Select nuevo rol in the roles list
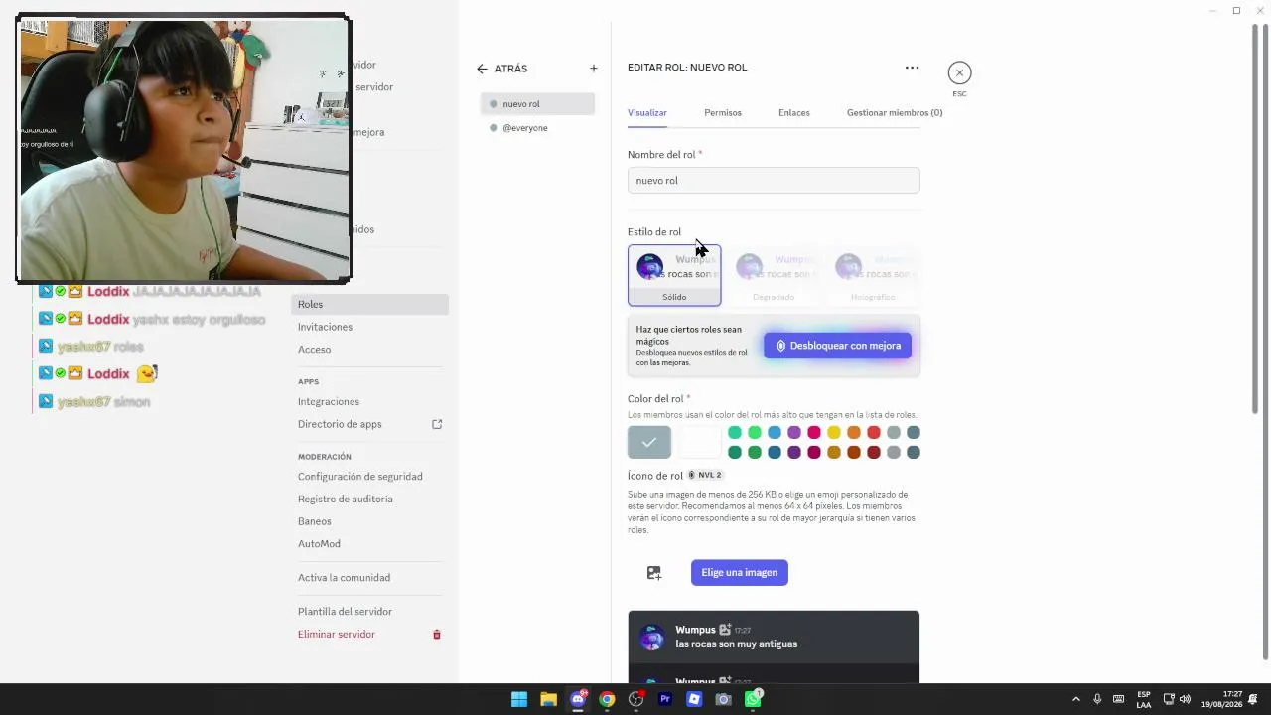Screen dimensions: 1271x715 tap(537, 104)
